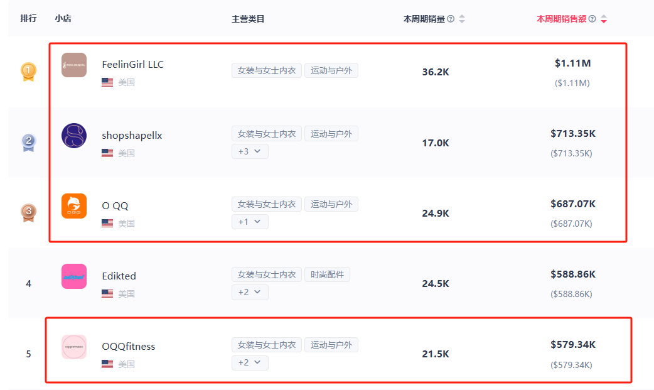This screenshot has height=390, width=654.
Task: Toggle sort arrows on 本周期销售额
Action: [604, 19]
